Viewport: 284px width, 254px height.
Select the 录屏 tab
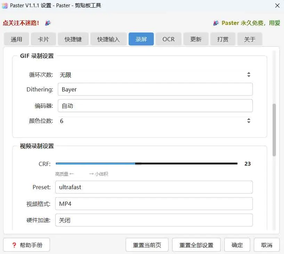tap(141, 39)
